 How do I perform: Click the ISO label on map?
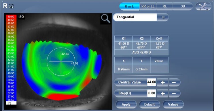pos(21,17)
